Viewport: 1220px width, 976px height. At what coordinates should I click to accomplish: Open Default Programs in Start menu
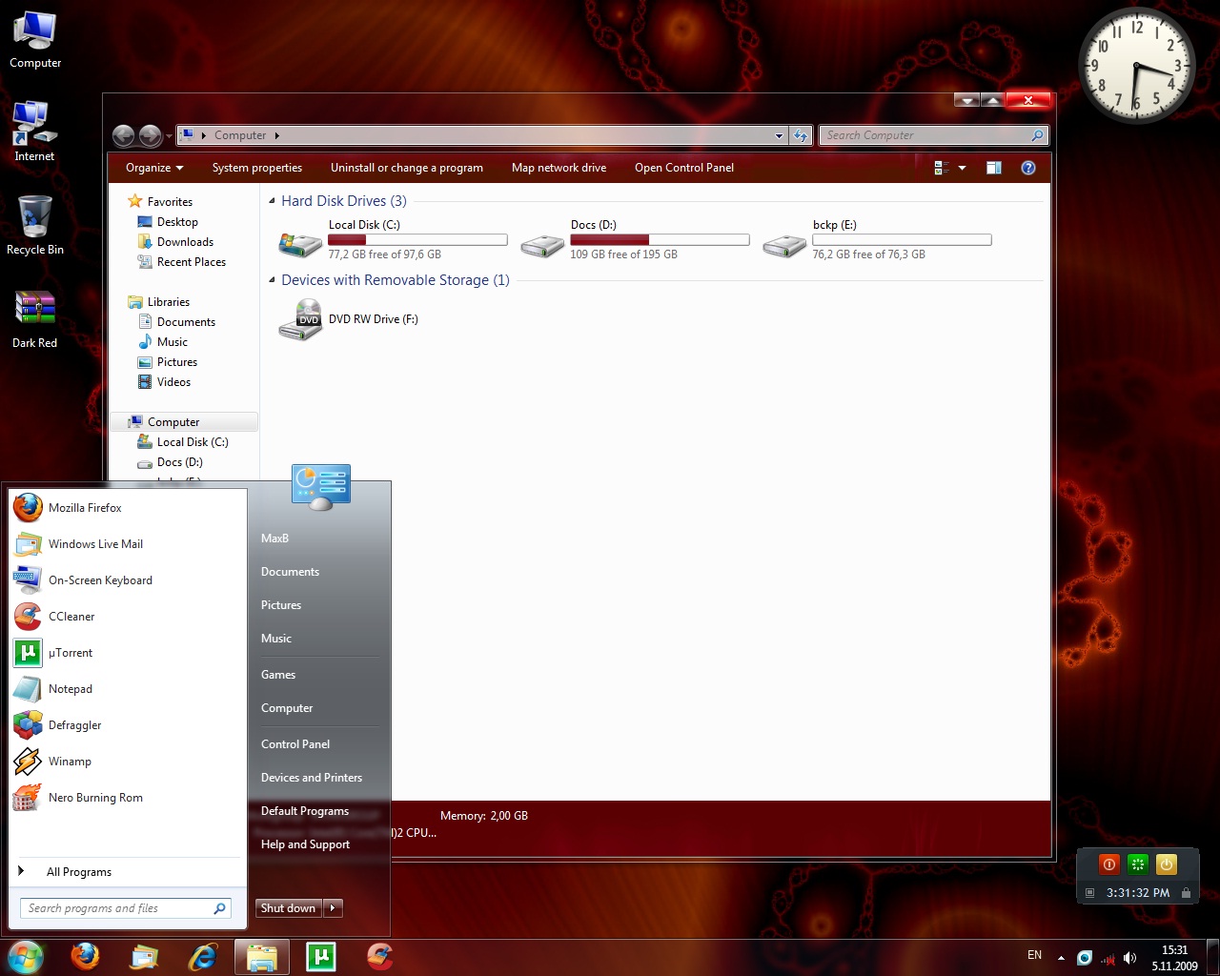(x=305, y=811)
